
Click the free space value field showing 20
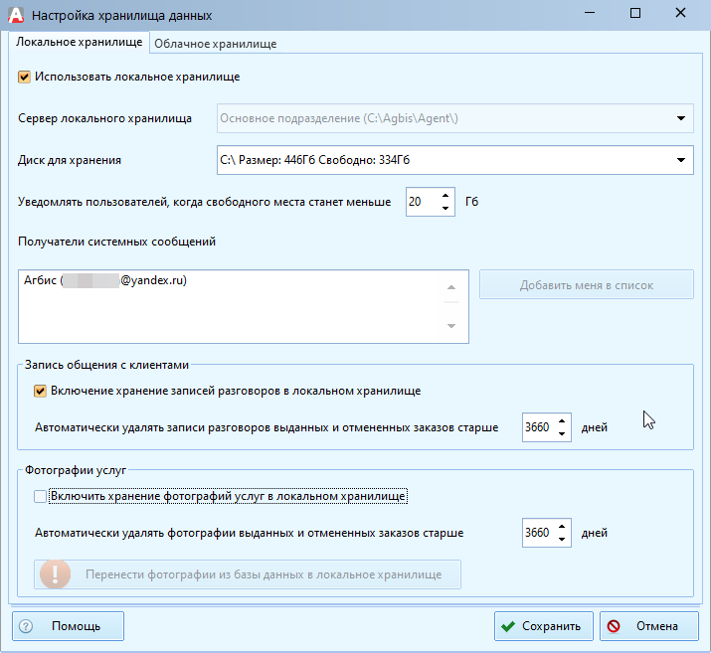tap(423, 202)
